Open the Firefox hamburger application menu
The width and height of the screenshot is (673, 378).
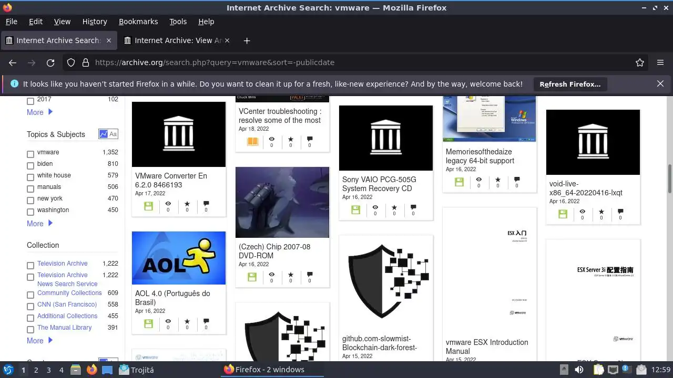click(660, 62)
